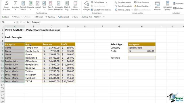Viewport: 184px width, 103px height.
Task: Click Remove Arrows
Action: (122, 10)
